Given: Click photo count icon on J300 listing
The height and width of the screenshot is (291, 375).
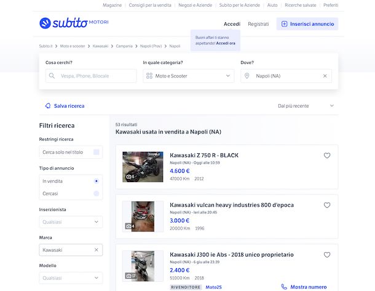Looking at the screenshot, I should (130, 276).
